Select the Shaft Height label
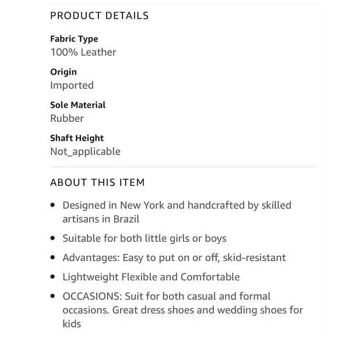This screenshot has width=338, height=338. (77, 138)
